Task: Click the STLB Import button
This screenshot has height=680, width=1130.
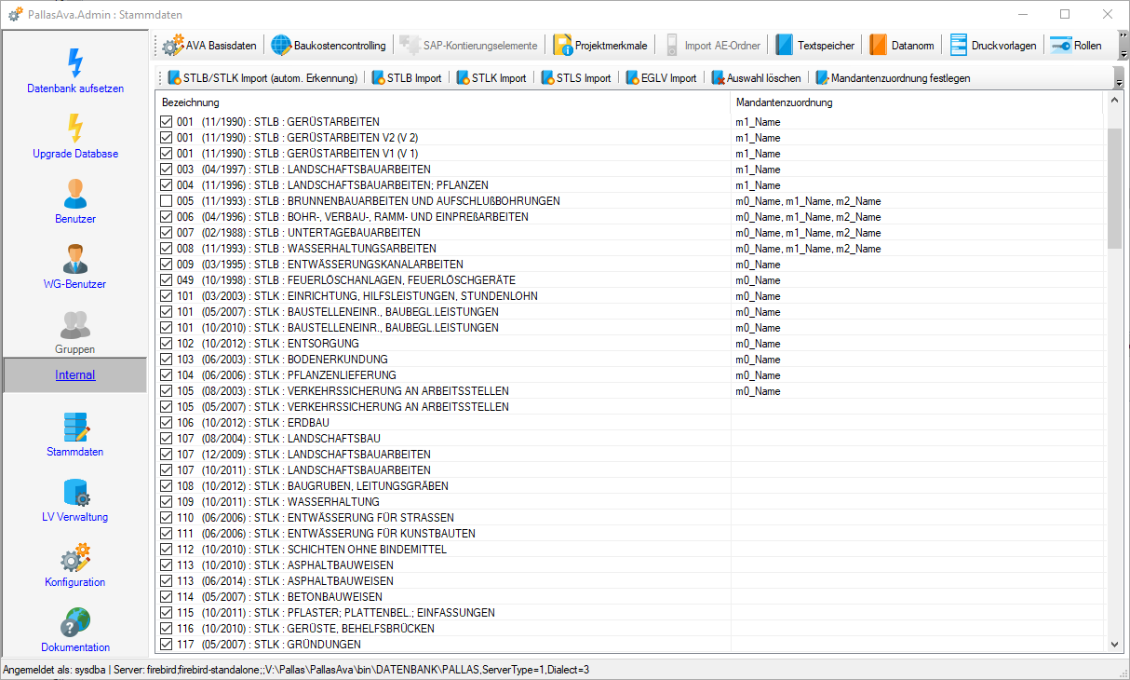Action: click(407, 78)
